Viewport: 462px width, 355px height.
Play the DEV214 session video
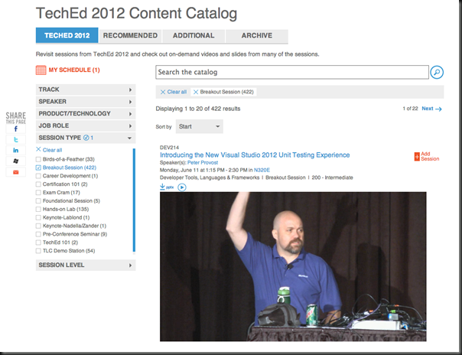[182, 187]
